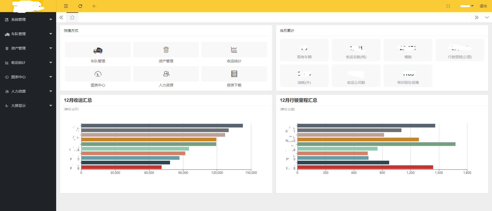Open 收运统计 sidebar menu

28,63
